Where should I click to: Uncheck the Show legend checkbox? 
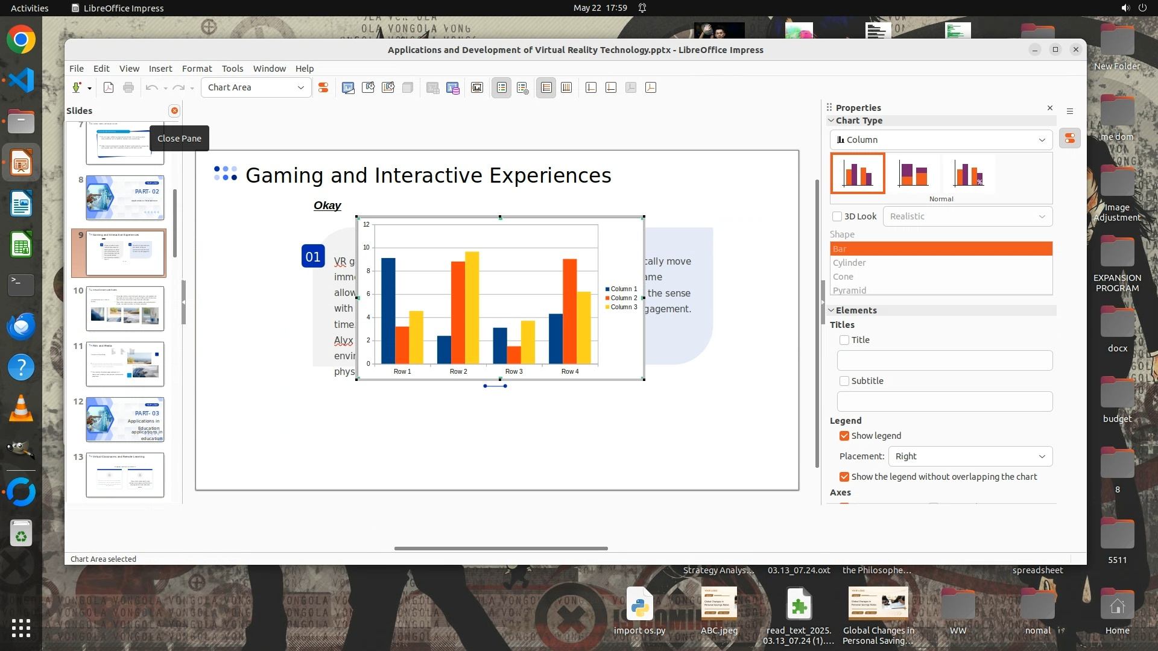coord(844,436)
